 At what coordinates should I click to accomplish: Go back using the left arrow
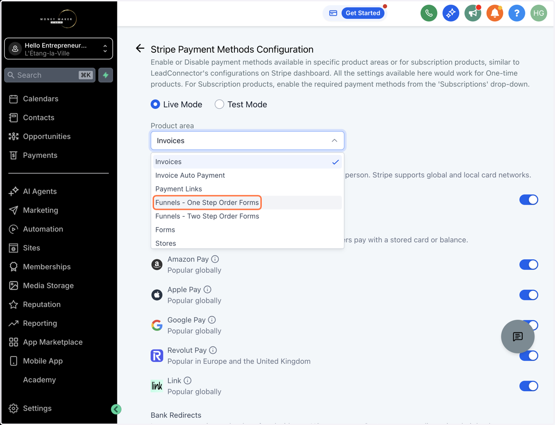point(140,49)
